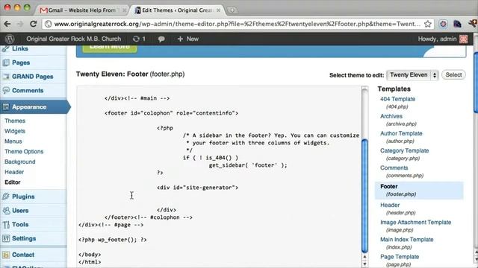Viewport: 478px width, 268px height.
Task: Select the Edit Themes browser tab
Action: [x=177, y=10]
